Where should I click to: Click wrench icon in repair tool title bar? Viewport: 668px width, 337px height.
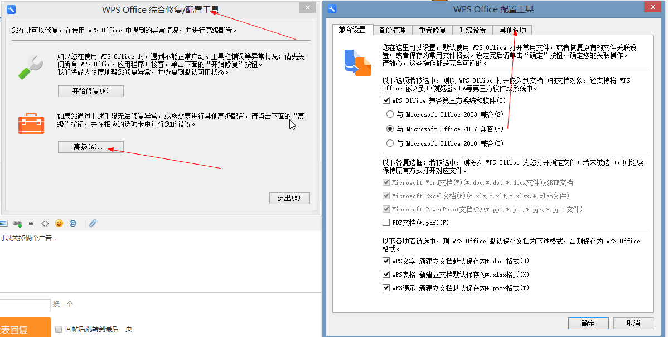[x=11, y=9]
